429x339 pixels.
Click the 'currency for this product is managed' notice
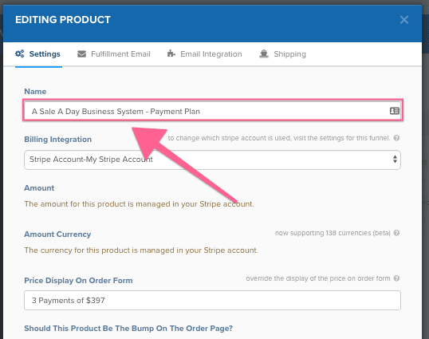(x=141, y=250)
